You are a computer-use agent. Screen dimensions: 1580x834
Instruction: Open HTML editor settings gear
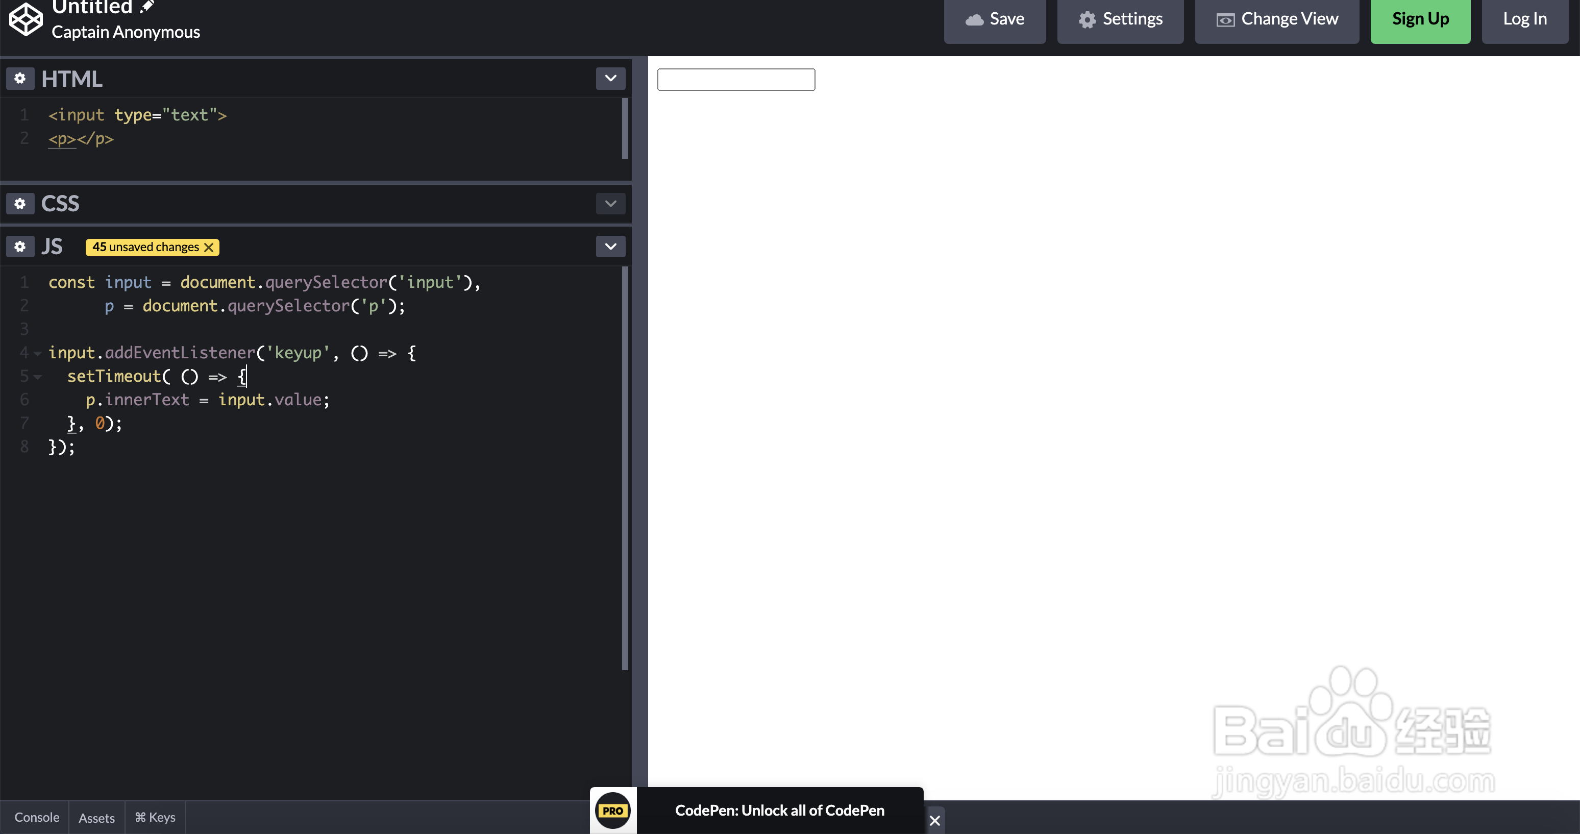(20, 79)
